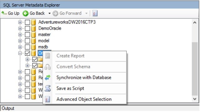Check the checkbox beside the 'te' database
This screenshot has width=200, height=112.
coord(27,84)
